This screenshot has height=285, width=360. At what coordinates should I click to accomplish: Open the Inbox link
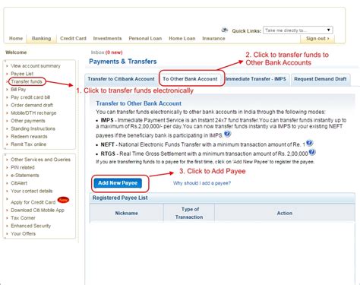(106, 52)
